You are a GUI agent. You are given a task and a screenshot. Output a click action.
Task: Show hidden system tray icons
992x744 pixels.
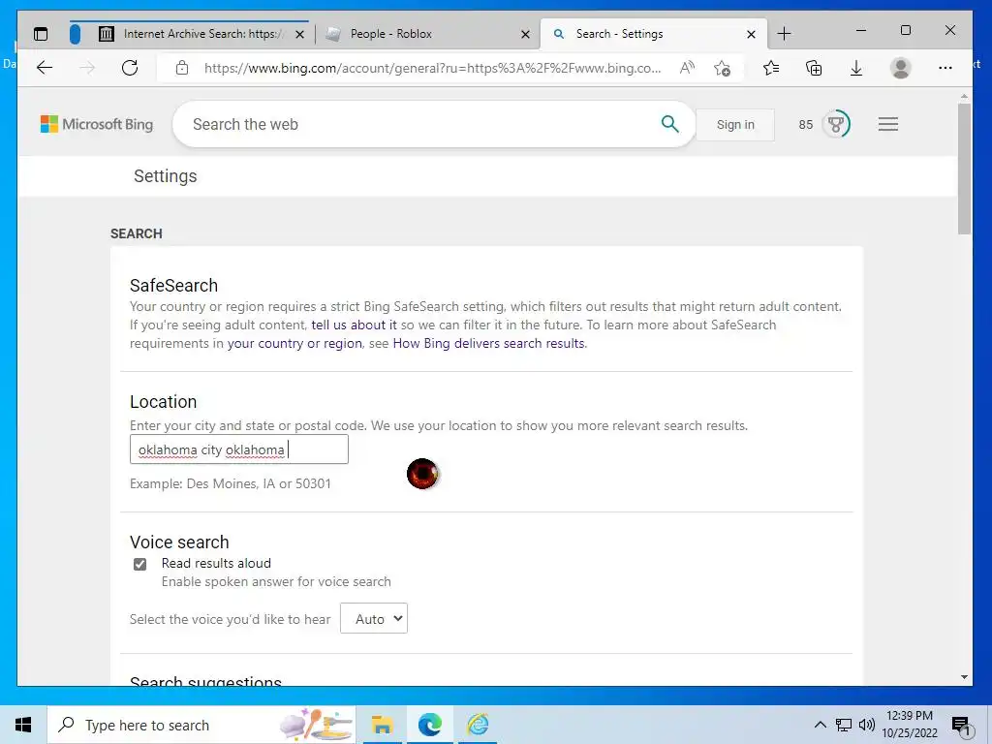coord(820,725)
